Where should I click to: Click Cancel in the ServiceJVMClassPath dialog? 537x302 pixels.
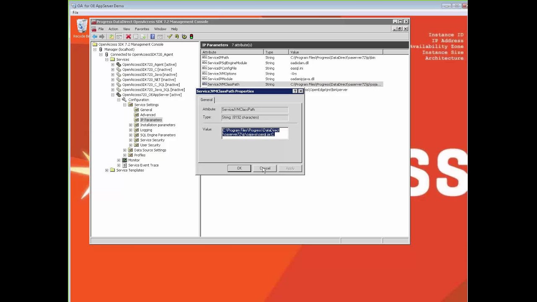click(265, 168)
